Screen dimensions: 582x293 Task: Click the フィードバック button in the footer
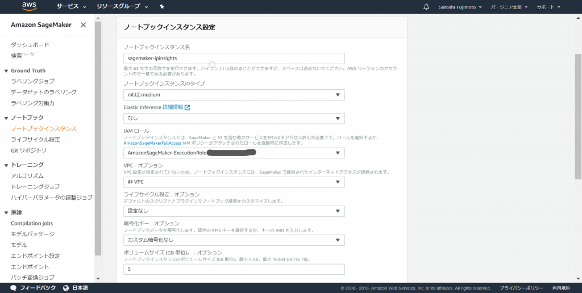pyautogui.click(x=38, y=288)
